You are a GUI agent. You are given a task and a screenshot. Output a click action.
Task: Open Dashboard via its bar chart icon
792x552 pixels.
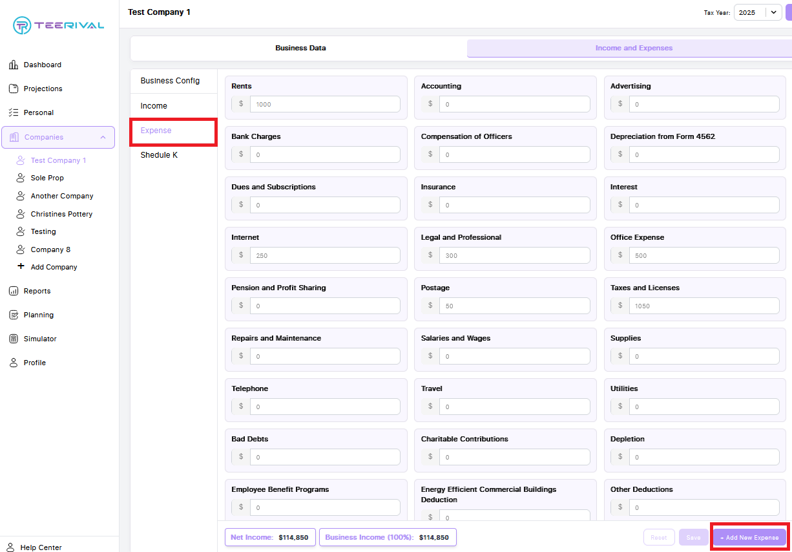coord(13,65)
